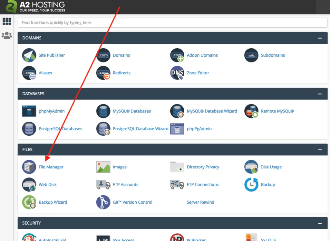
Task: Open the Aliases icon
Action: coord(29,73)
